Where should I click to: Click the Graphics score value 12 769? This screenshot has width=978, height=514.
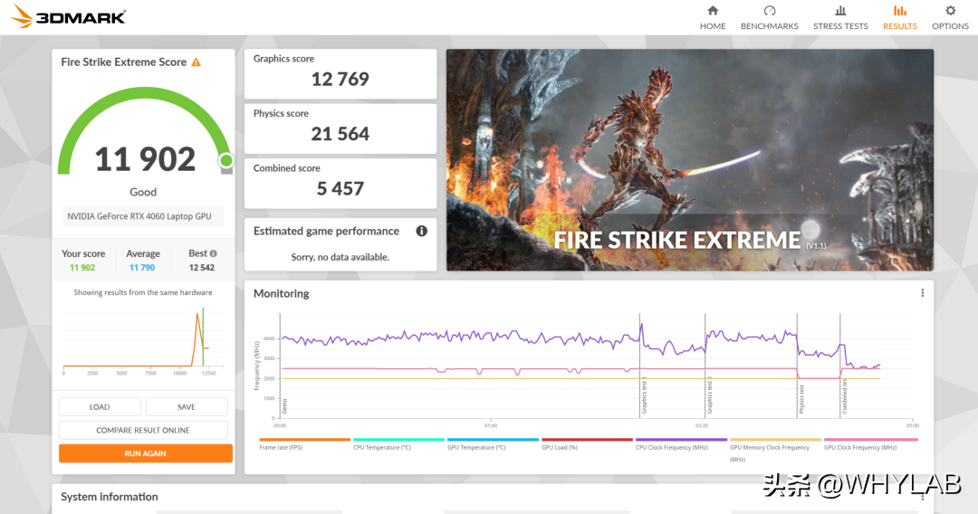coord(340,79)
